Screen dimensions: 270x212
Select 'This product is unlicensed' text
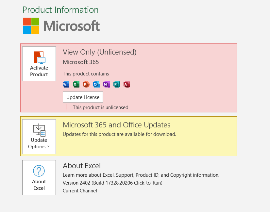click(101, 107)
